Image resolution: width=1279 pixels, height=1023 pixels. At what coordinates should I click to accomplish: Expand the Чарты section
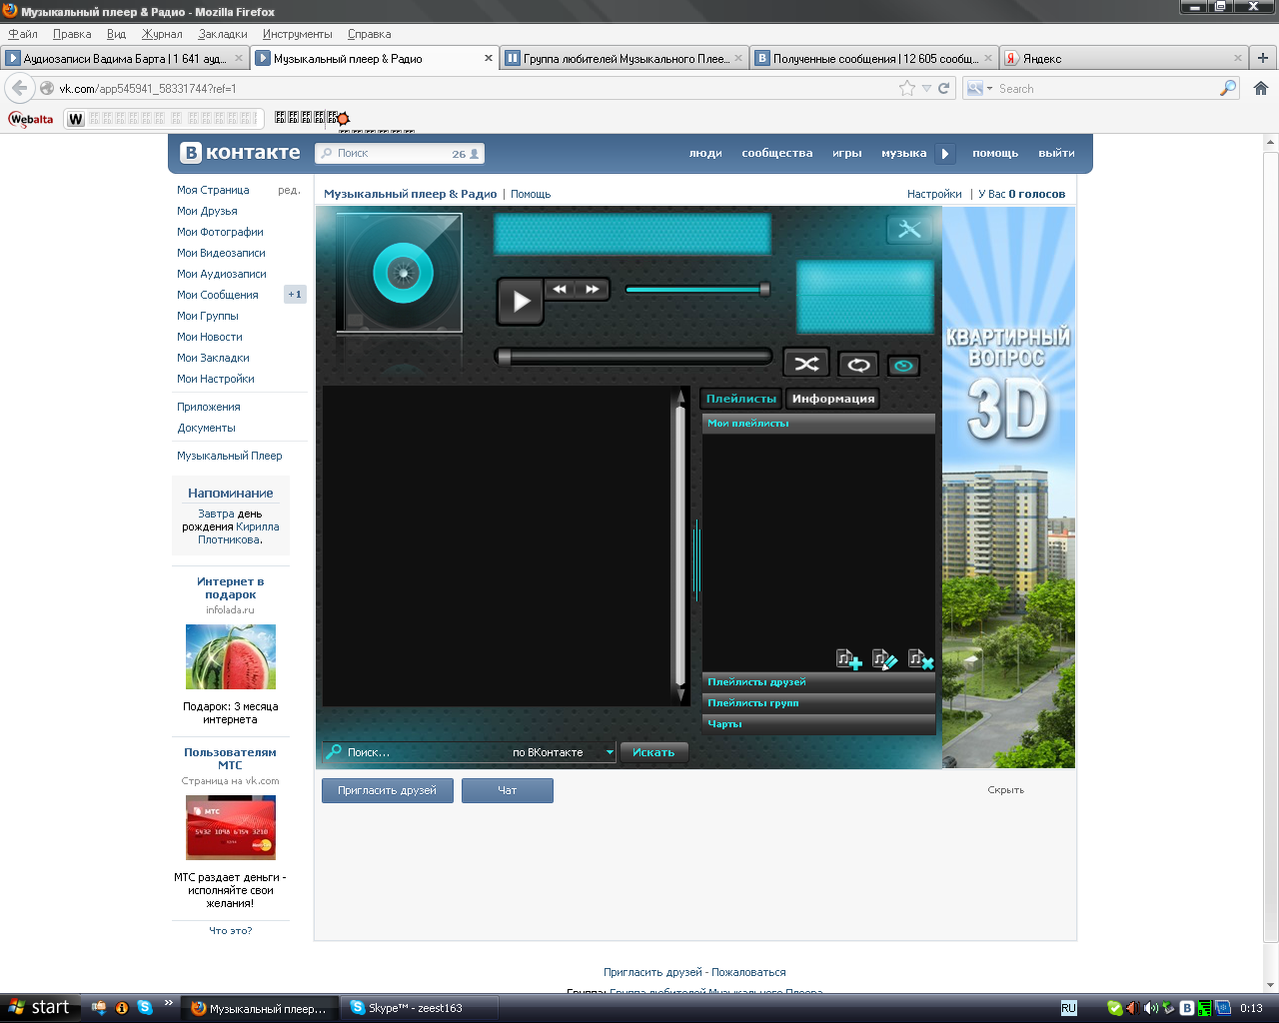(x=818, y=724)
